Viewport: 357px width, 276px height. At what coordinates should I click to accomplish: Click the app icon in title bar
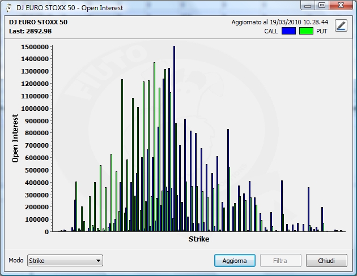pyautogui.click(x=9, y=8)
